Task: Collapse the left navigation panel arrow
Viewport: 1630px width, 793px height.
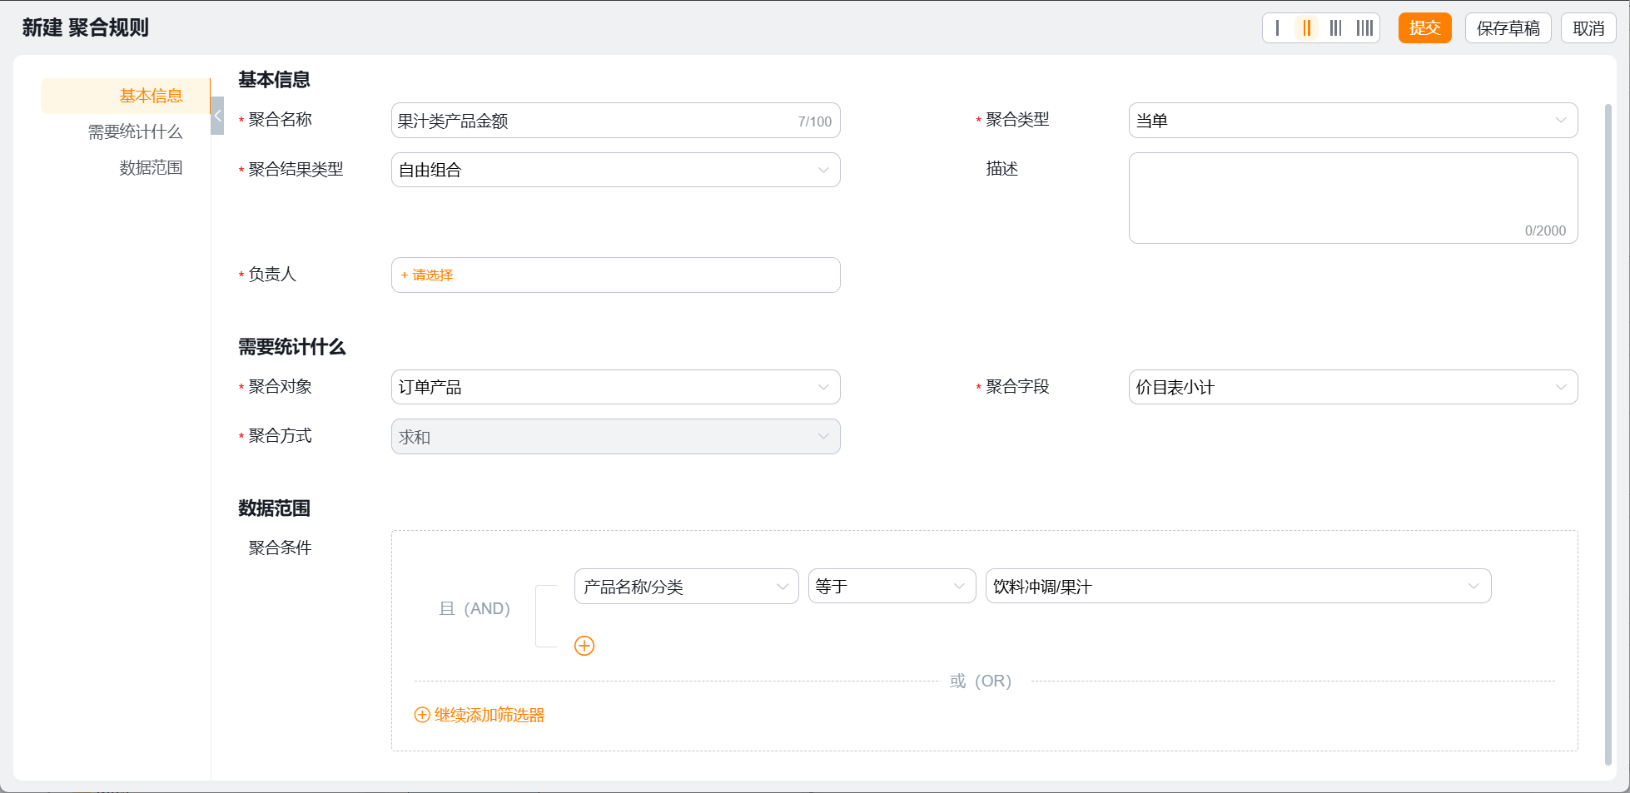Action: [217, 116]
